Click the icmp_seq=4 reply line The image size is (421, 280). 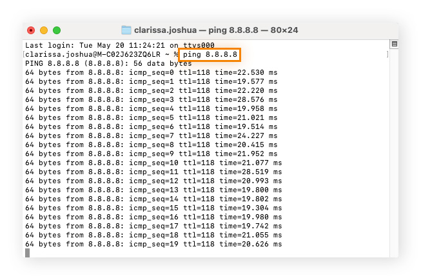tap(151, 108)
